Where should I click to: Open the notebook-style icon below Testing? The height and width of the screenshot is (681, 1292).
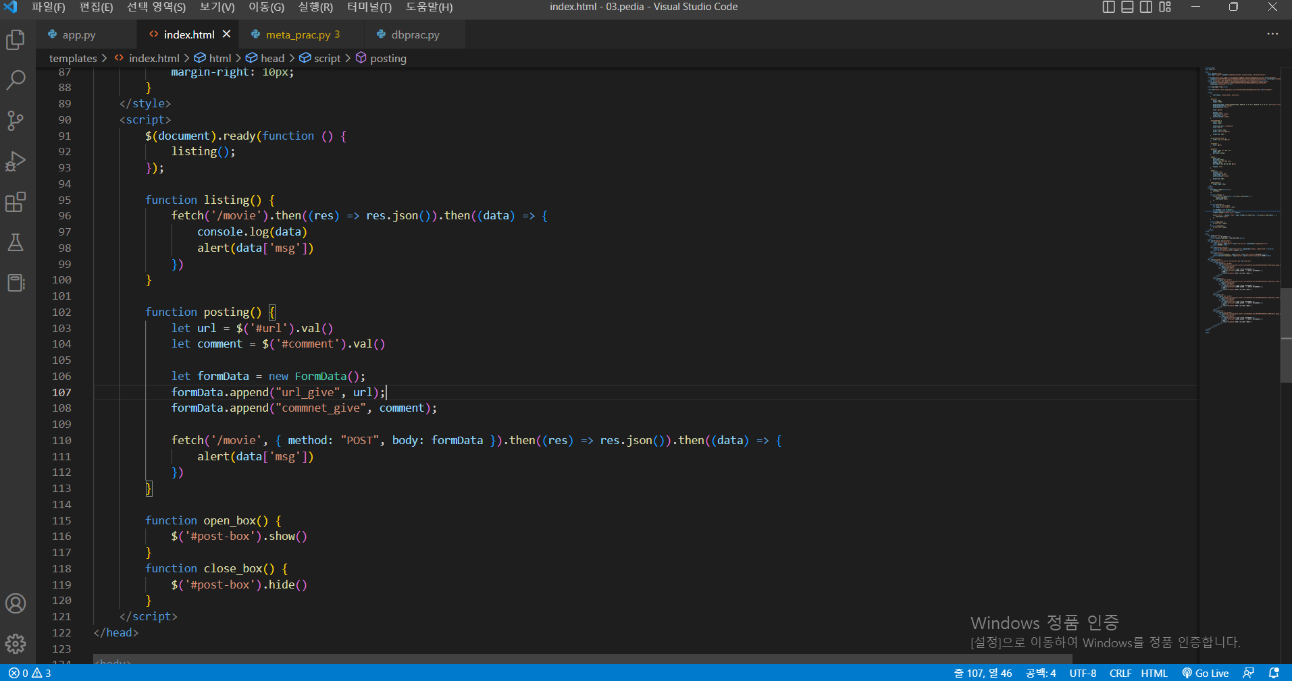coord(16,283)
